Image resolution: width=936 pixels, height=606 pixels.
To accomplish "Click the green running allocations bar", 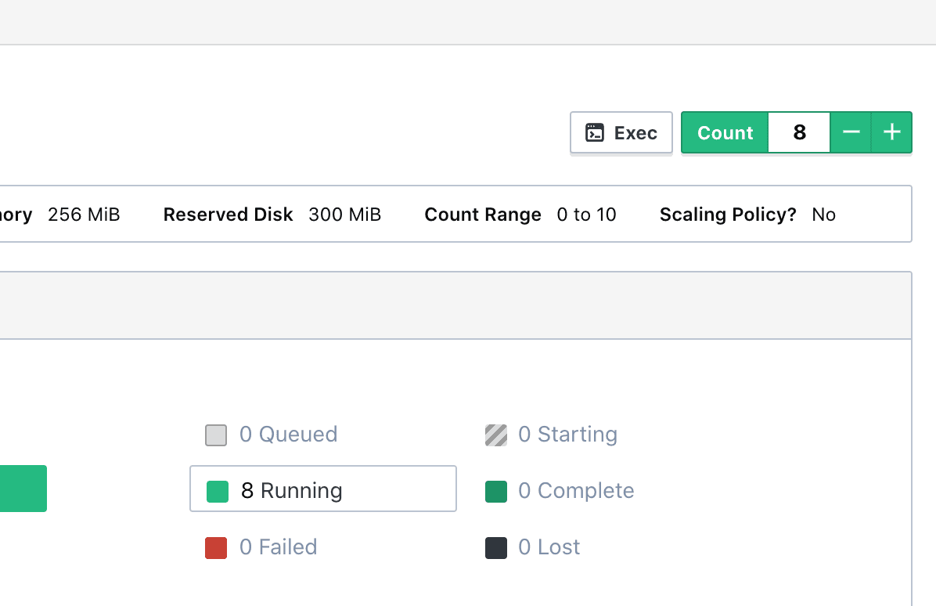I will click(23, 489).
